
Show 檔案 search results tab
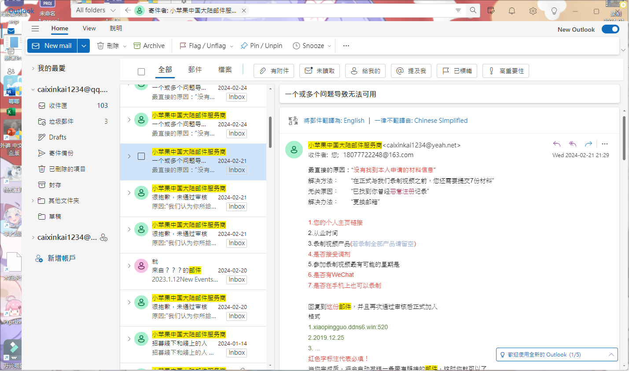(x=225, y=70)
